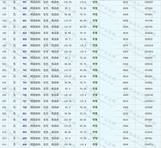The width and height of the screenshot is (161, 148).
Task: Click room number 606 link
Action: click(x=25, y=145)
